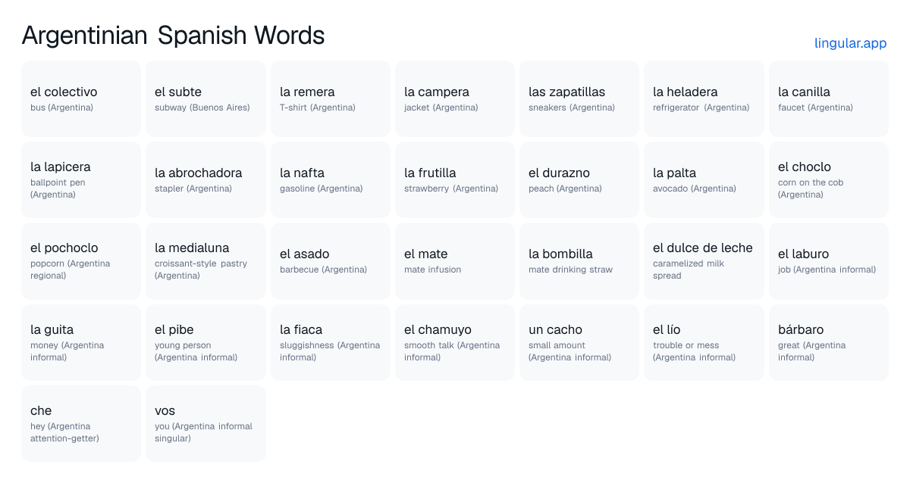Select the un cacho card

pyautogui.click(x=579, y=342)
